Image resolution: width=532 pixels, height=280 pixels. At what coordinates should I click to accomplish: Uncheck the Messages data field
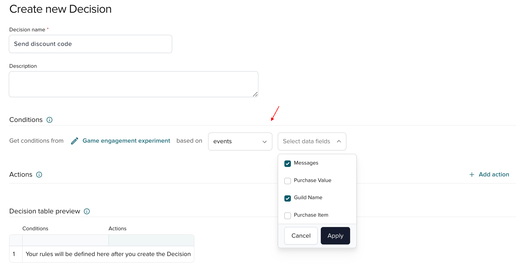(287, 163)
